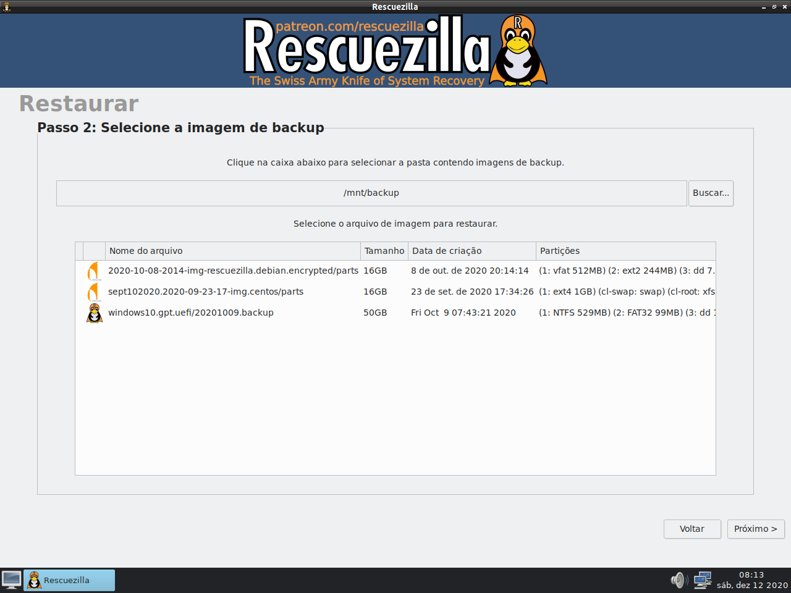
Task: Click the Clonezilla icon for centos image row
Action: 94,292
